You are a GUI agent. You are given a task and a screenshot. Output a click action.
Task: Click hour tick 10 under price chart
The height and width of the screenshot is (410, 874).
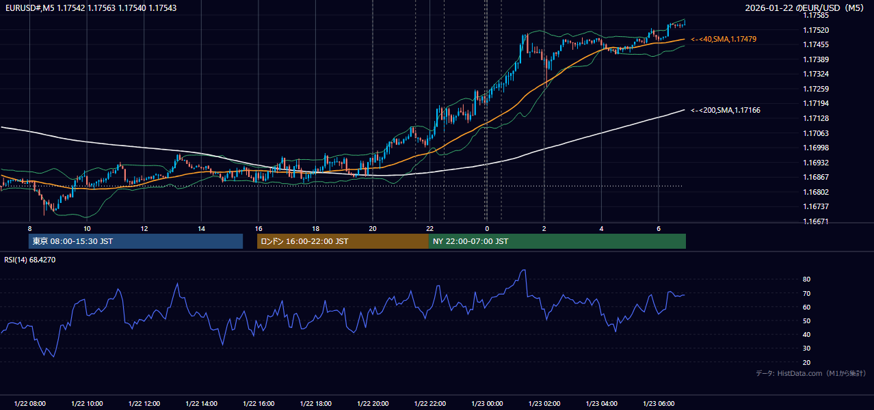point(87,228)
